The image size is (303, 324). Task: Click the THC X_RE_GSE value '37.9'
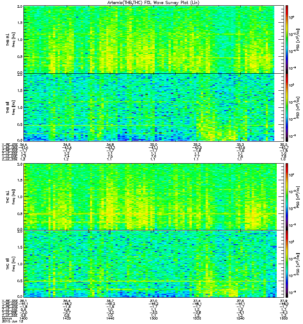pos(284,301)
